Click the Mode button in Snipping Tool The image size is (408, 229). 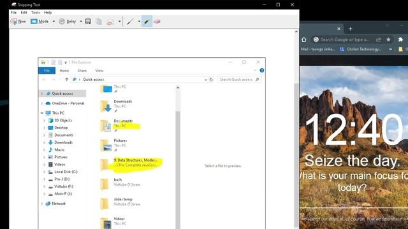[x=40, y=22]
